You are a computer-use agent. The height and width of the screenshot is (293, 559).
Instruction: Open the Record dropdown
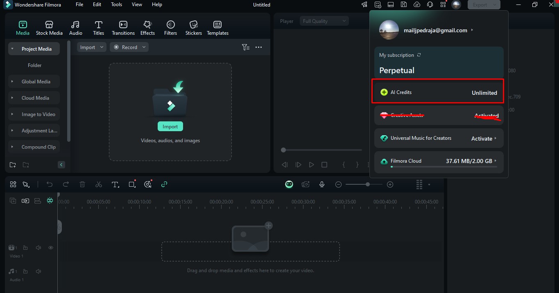(143, 47)
